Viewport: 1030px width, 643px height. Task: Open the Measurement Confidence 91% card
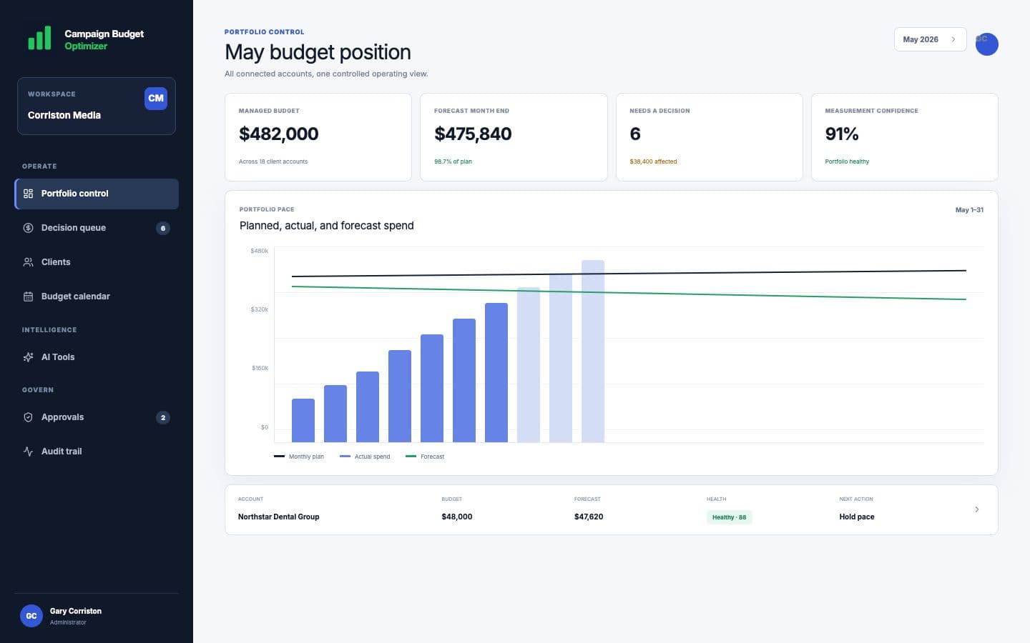[905, 137]
